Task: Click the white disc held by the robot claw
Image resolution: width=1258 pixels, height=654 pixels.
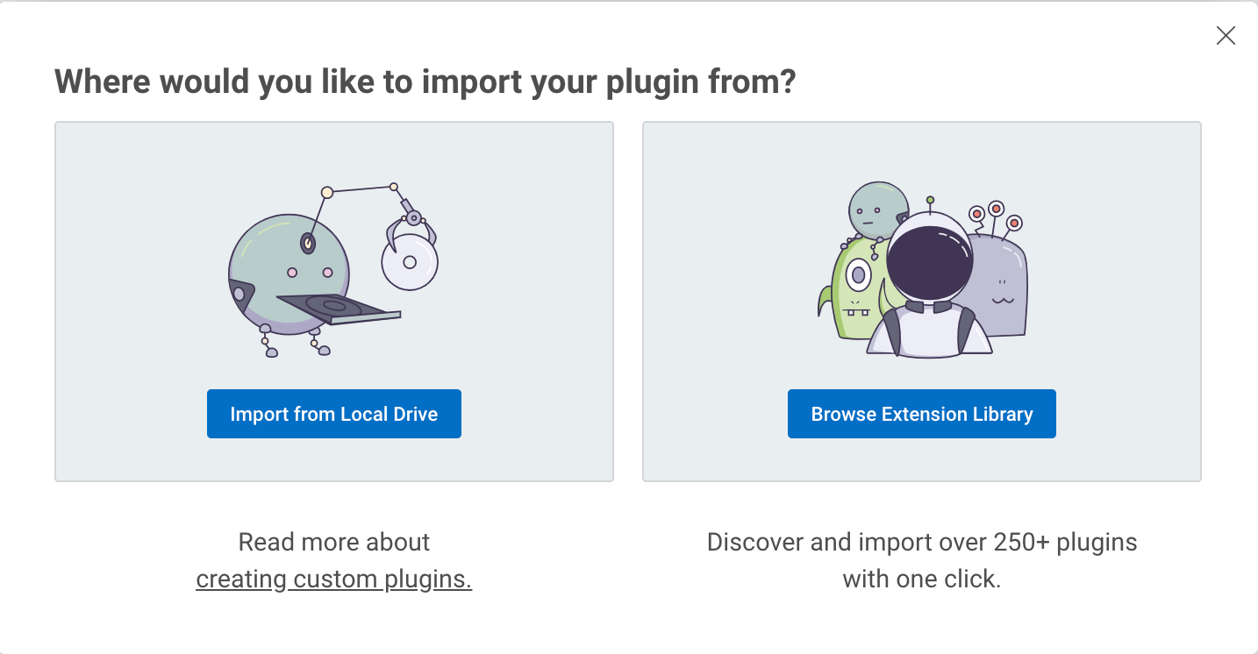Action: [410, 261]
